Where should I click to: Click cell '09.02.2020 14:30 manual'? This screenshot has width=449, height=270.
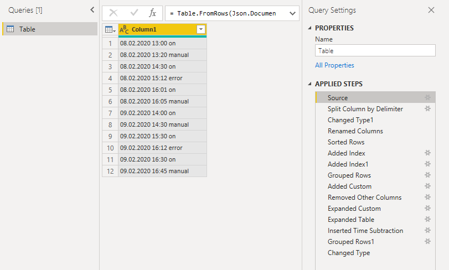(x=162, y=124)
